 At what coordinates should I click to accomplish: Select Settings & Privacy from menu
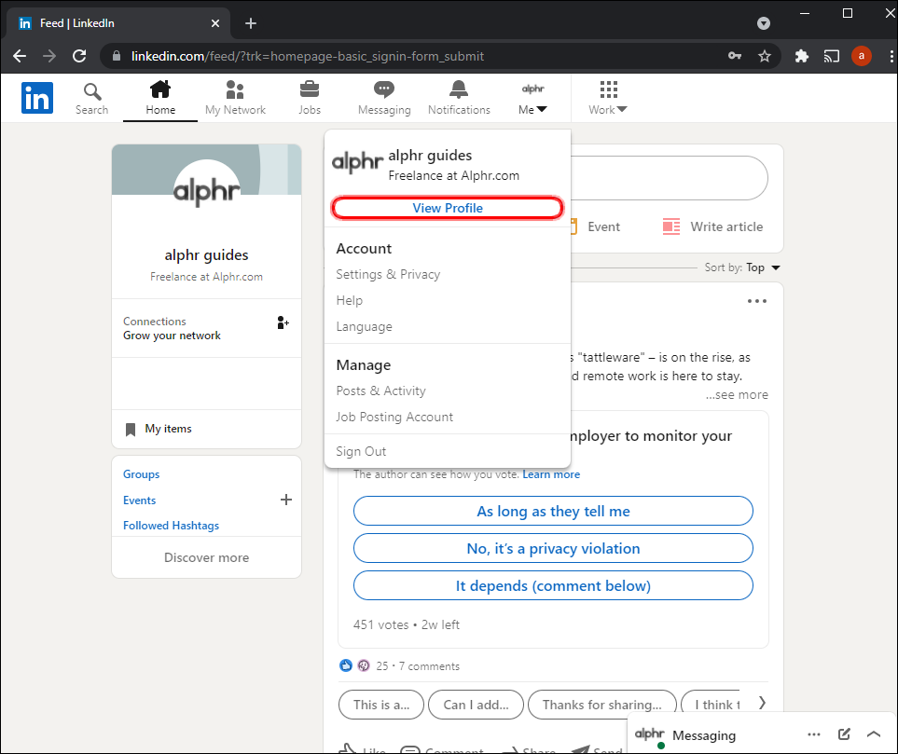(388, 274)
